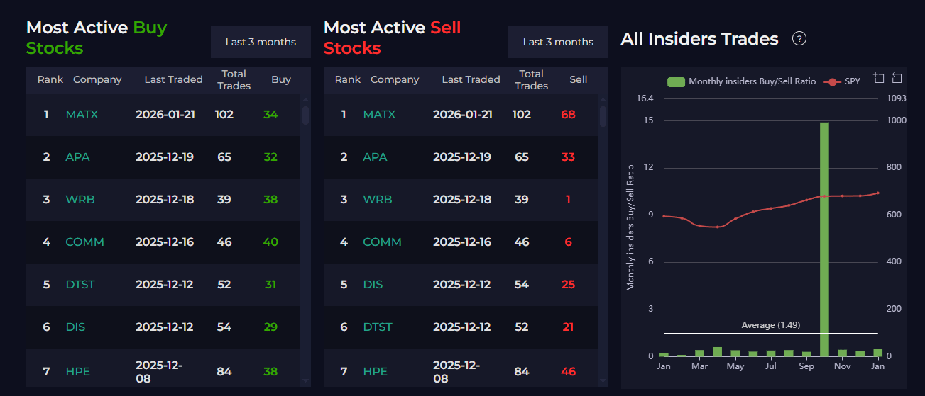The height and width of the screenshot is (396, 925).
Task: Sort Sell table by Last Traded header
Action: point(471,79)
